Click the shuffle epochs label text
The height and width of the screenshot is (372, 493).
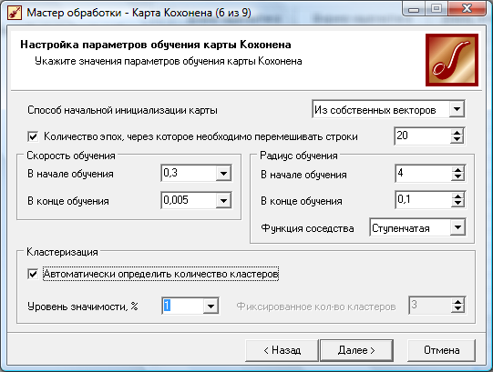[x=200, y=136]
